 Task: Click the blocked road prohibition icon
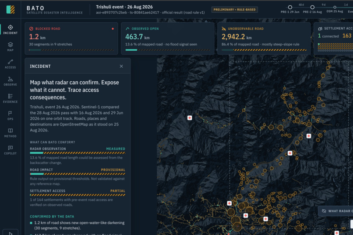(x=31, y=29)
